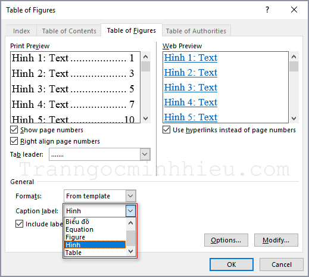Viewport: 309px width, 277px height.
Task: Open the dialog help question mark
Action: point(267,10)
